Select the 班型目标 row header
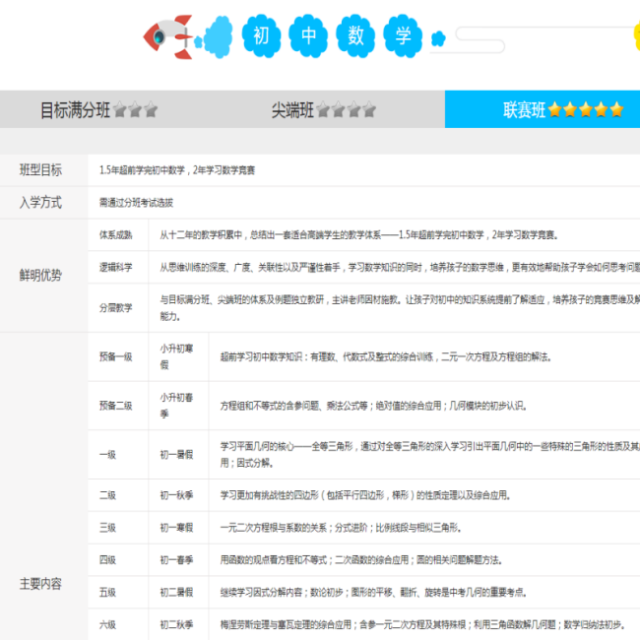Screen dimensions: 640x640 40,169
